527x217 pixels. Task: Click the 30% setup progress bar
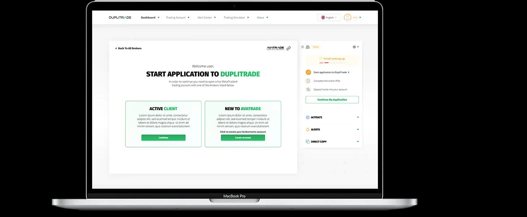[335, 63]
